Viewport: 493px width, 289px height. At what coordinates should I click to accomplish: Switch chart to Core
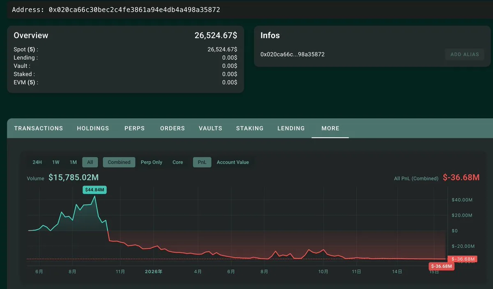point(178,162)
